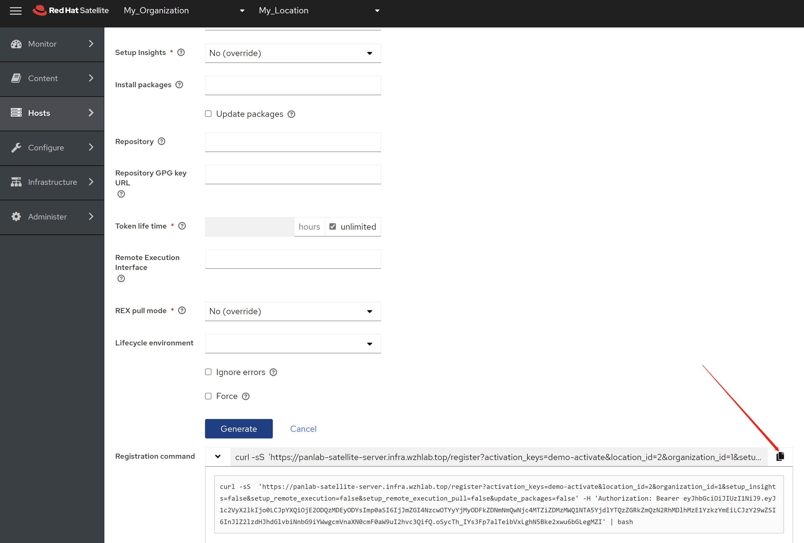Uncheck the unlimited token checkbox

point(333,227)
